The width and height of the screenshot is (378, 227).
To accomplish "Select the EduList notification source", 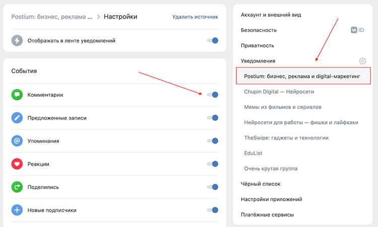I will click(x=253, y=153).
